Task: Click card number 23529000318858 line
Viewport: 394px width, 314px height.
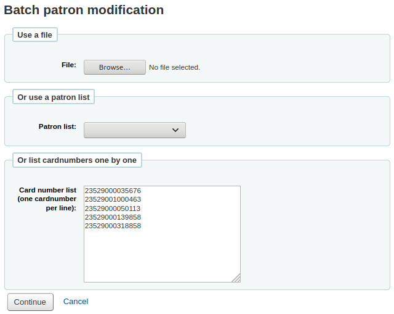Action: 113,226
